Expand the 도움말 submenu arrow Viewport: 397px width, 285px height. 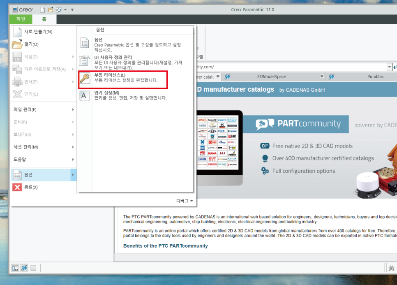(x=73, y=159)
